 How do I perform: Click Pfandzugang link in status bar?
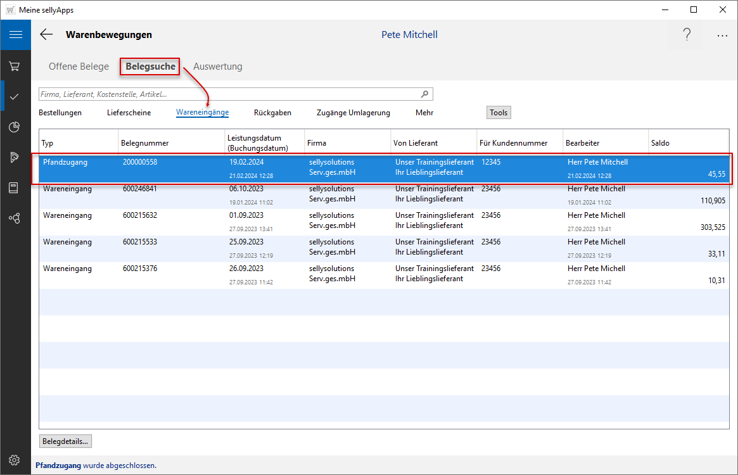pos(58,465)
